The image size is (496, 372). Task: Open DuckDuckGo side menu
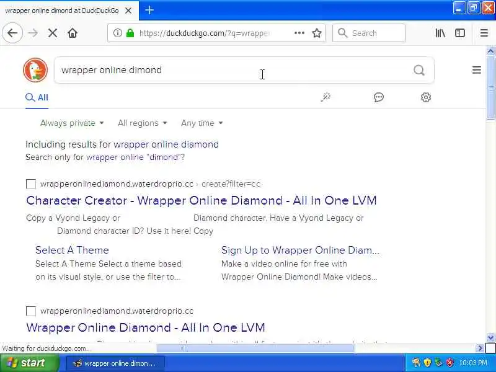point(477,70)
